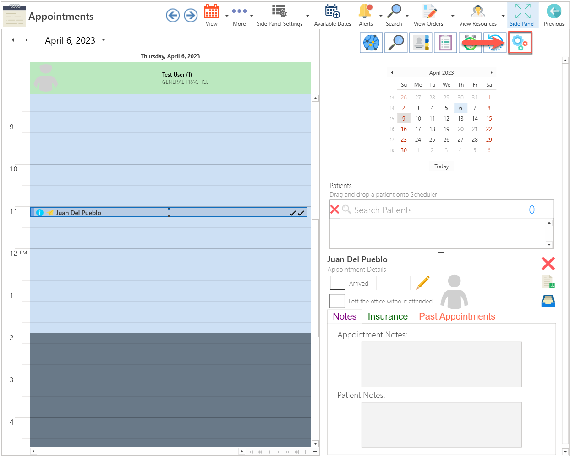Screen dimensions: 570x458
Task: Click the plus button in schedule navigator
Action: tap(306, 452)
